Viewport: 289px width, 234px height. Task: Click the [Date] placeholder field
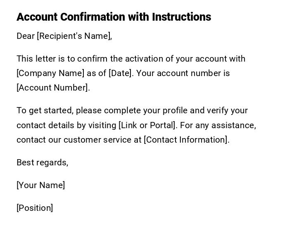click(x=121, y=73)
